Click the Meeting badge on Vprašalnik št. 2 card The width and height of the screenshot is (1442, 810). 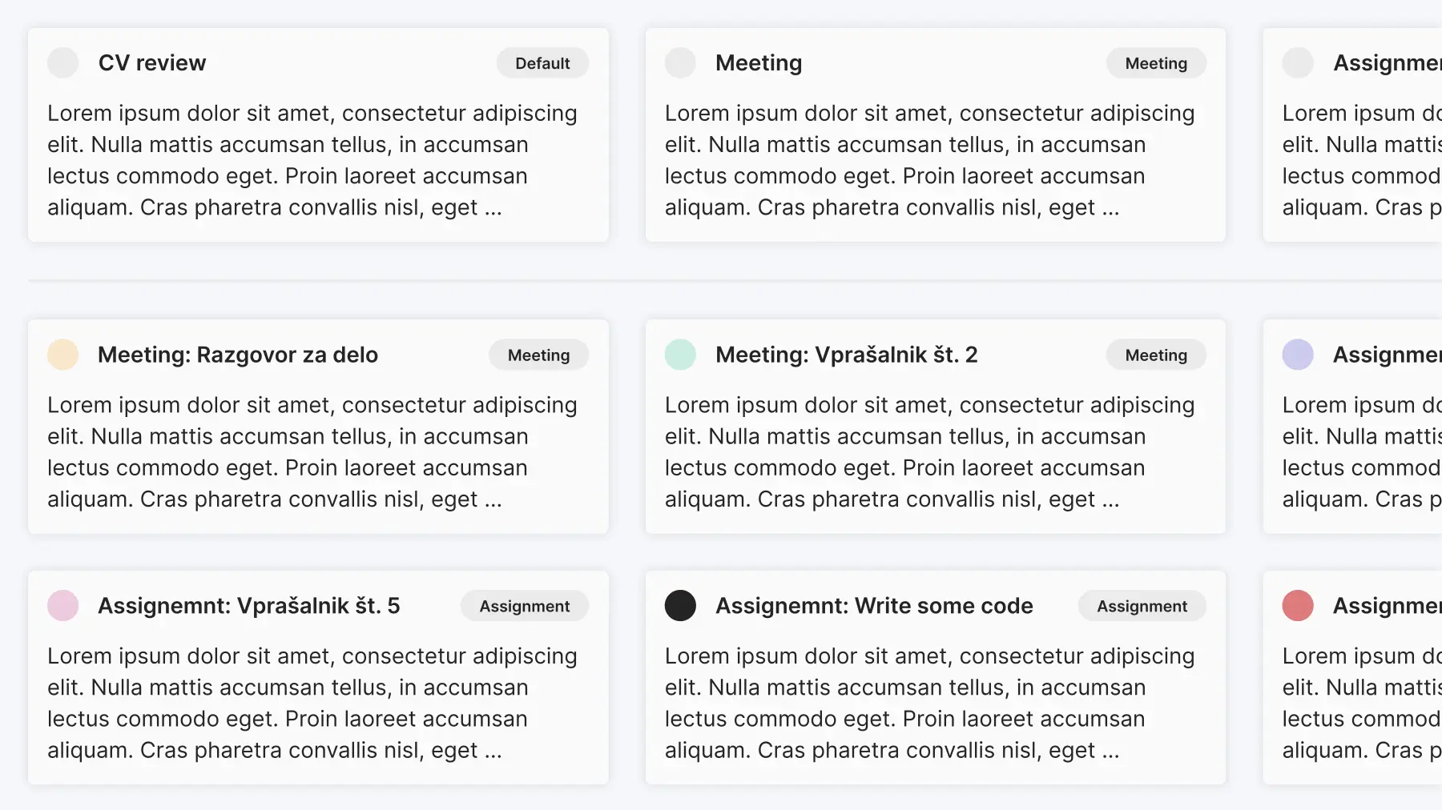tap(1156, 355)
